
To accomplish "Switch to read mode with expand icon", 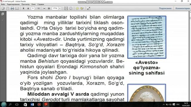I will [x=88, y=8].
